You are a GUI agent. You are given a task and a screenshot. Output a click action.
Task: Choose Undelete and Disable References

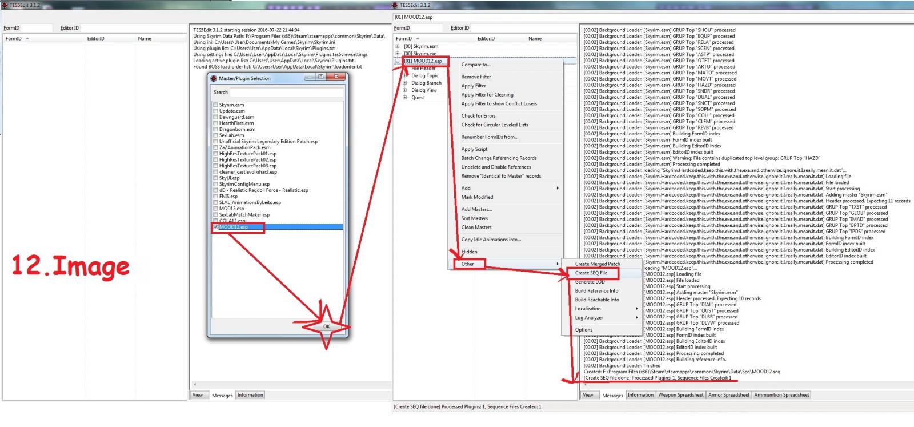(x=496, y=167)
